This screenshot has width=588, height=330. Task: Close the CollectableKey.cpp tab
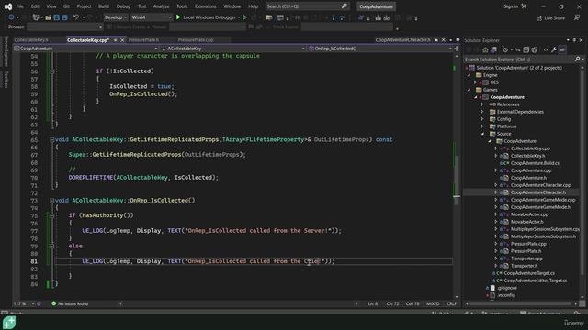(122, 40)
